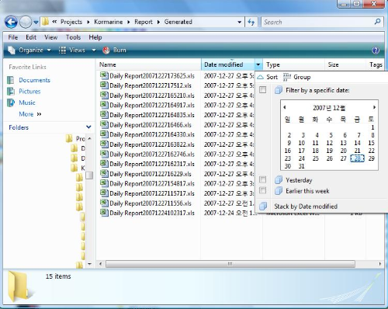Click the Type column header
The height and width of the screenshot is (309, 388).
coord(293,64)
